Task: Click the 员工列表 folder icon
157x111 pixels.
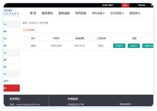Action: 24,30
